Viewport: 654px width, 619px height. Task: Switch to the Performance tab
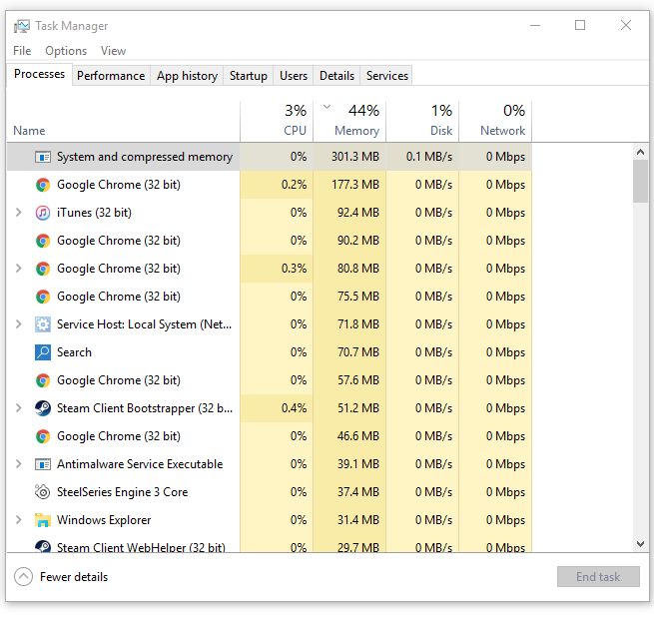[111, 76]
